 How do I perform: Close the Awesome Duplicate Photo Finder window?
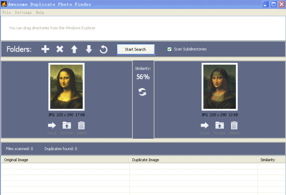[x=282, y=4]
